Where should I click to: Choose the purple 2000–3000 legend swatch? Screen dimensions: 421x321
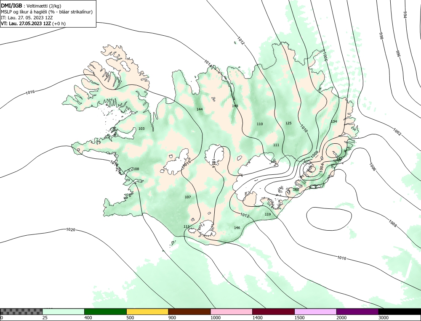pyautogui.click(x=357, y=312)
